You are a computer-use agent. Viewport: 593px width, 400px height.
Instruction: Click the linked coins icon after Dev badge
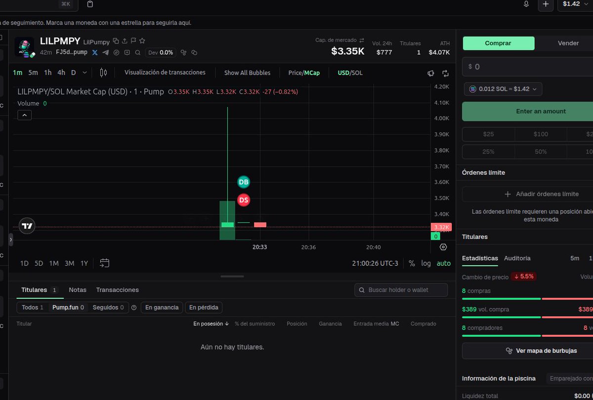click(194, 52)
